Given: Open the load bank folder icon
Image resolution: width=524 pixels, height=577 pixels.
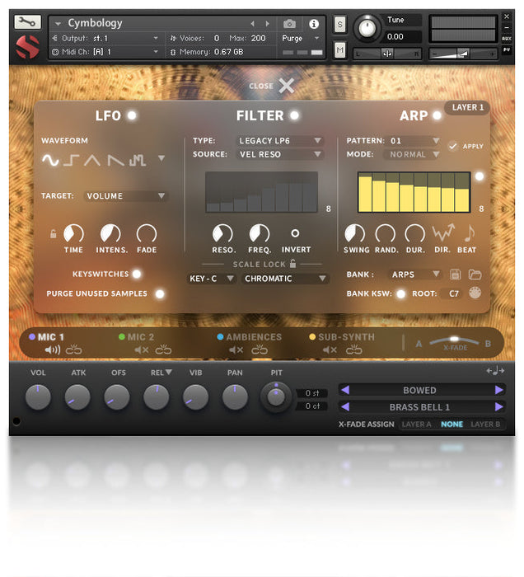Looking at the screenshot, I should pos(475,274).
